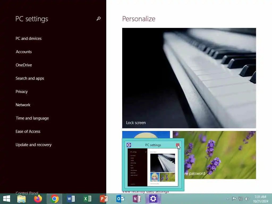Open network tray icon

pyautogui.click(x=240, y=199)
